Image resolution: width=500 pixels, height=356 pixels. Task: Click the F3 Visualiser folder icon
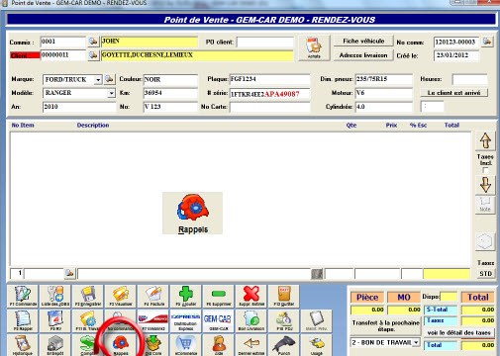pos(121,296)
